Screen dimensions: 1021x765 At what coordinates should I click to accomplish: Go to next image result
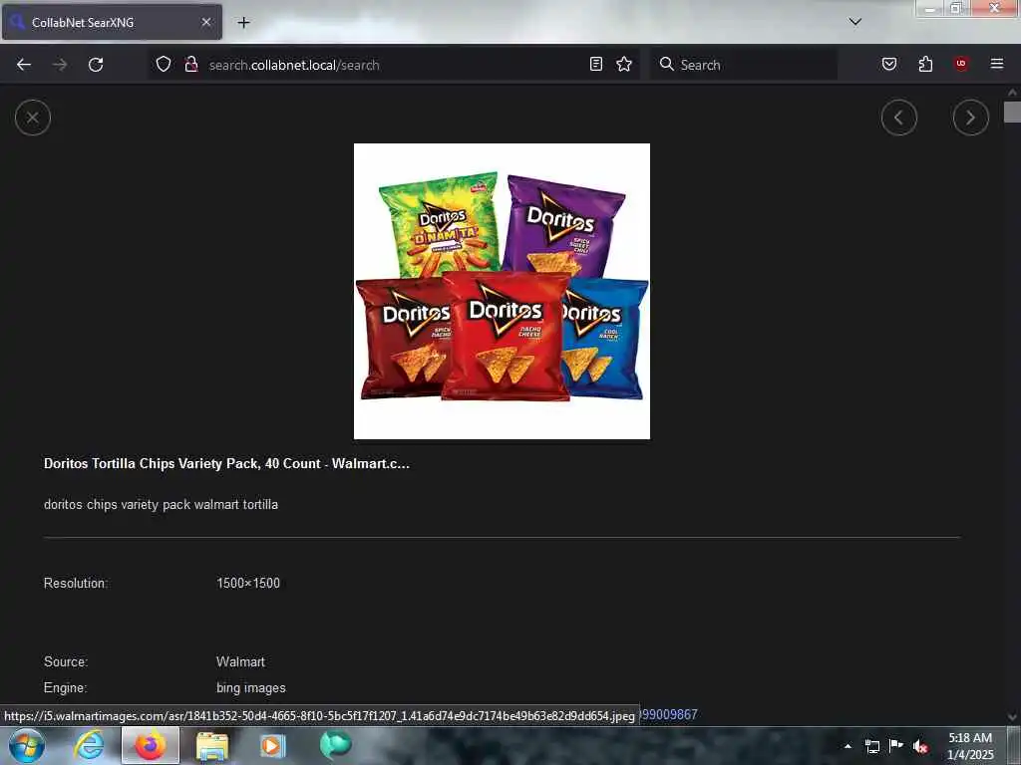point(970,118)
